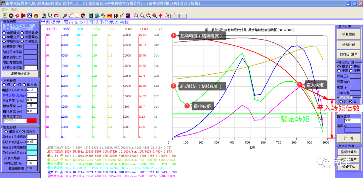Select Y wiring method on right panel
This screenshot has width=363, height=178.
click(343, 101)
